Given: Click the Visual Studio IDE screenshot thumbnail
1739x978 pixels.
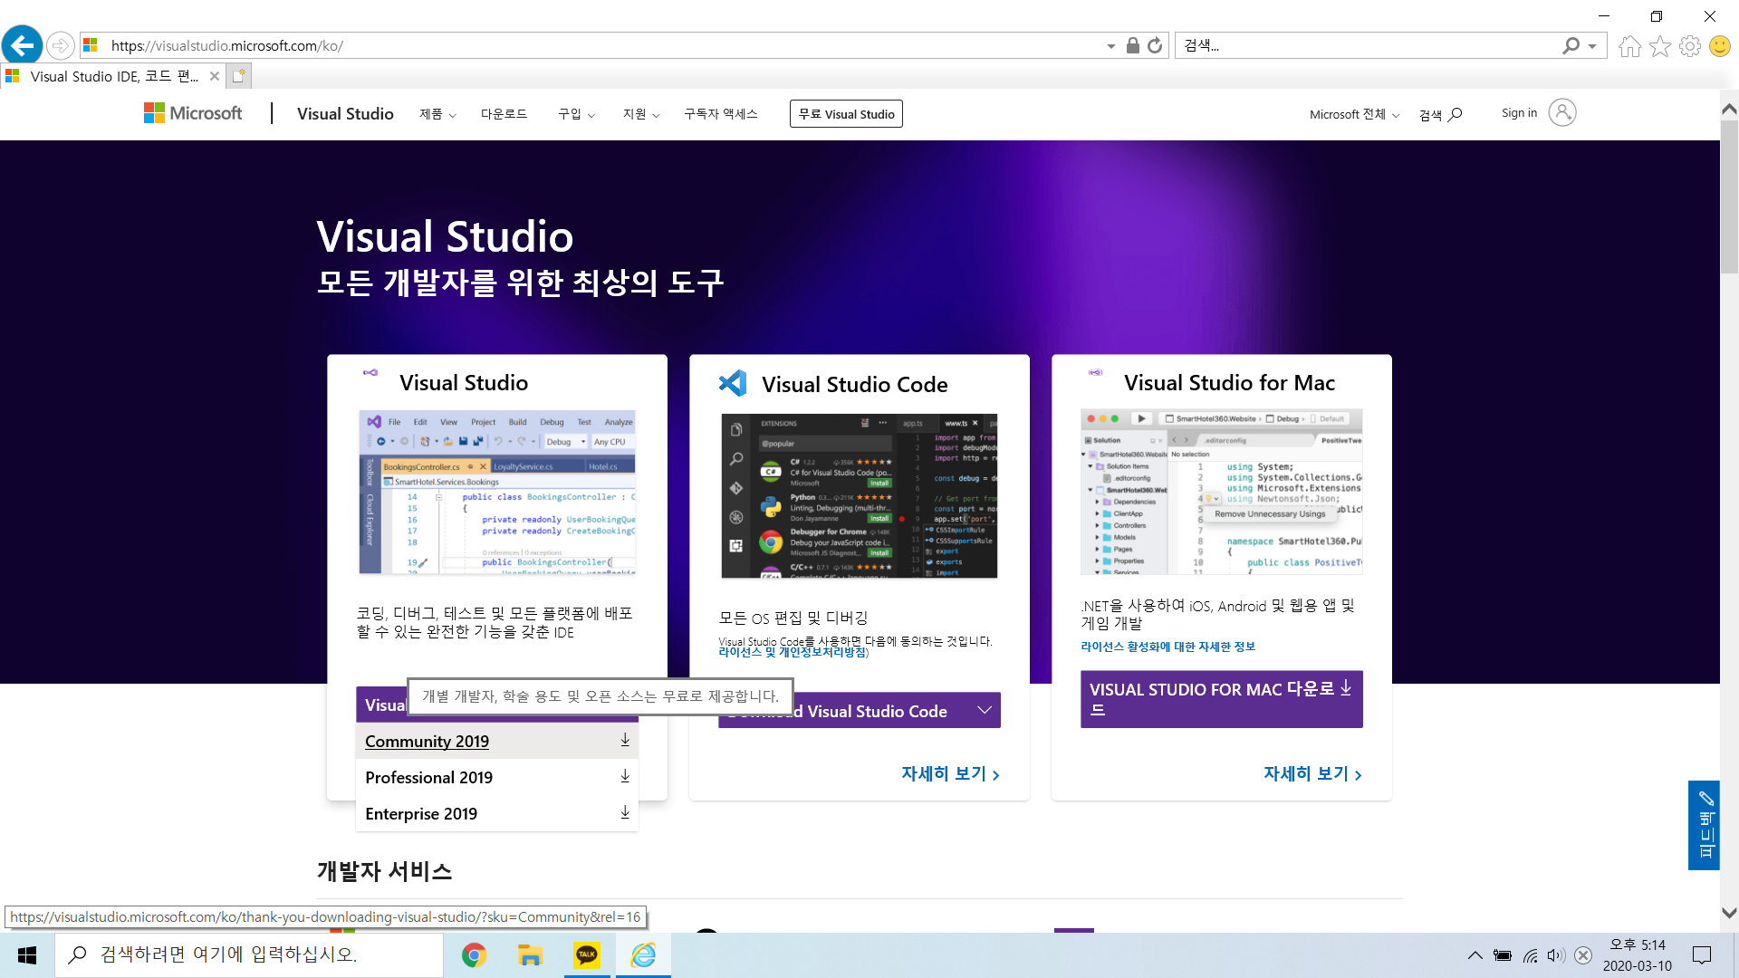Looking at the screenshot, I should click(497, 493).
